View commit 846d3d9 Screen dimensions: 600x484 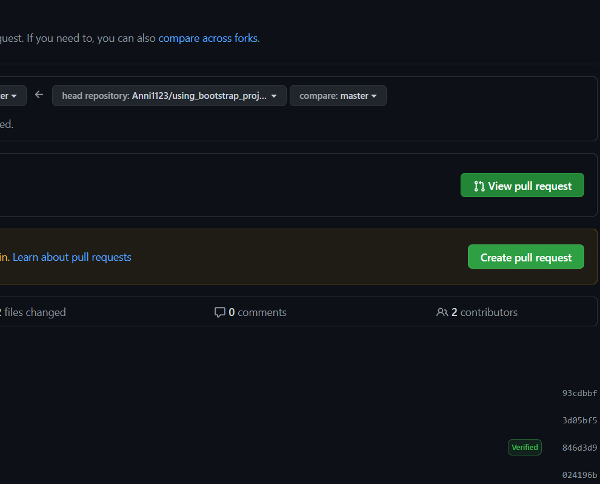tap(579, 448)
